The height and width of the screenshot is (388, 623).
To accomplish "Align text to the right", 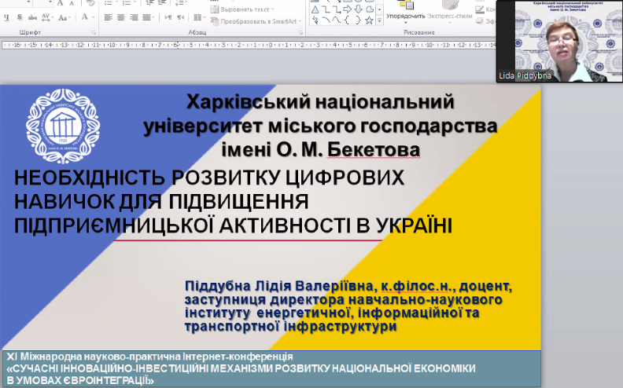I will pyautogui.click(x=134, y=17).
